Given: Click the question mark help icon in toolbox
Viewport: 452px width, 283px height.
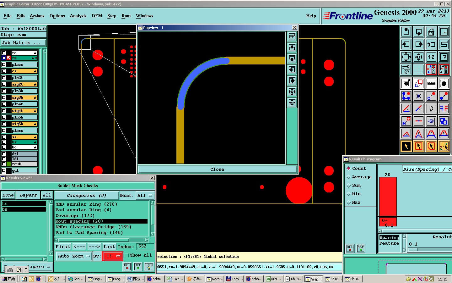Looking at the screenshot, I should (444, 57).
